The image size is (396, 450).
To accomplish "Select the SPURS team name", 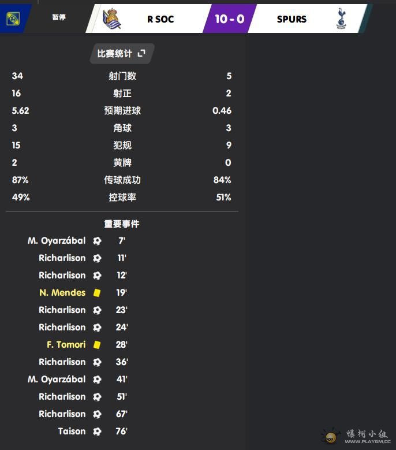I will pyautogui.click(x=292, y=19).
